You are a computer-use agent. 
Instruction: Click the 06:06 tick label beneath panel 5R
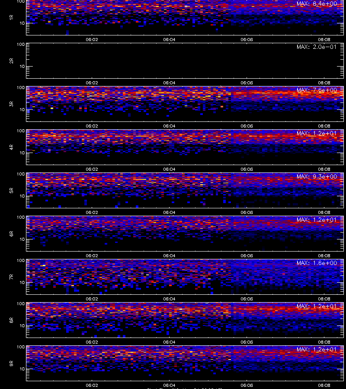click(247, 213)
